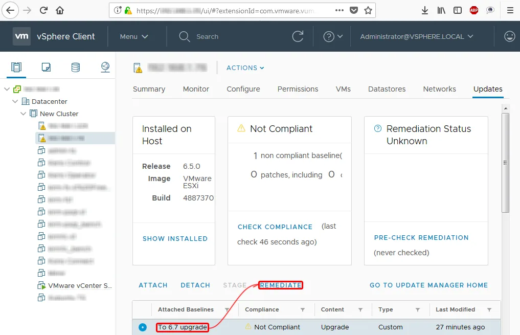This screenshot has width=520, height=335.
Task: Filter the Content column
Action: (x=360, y=309)
